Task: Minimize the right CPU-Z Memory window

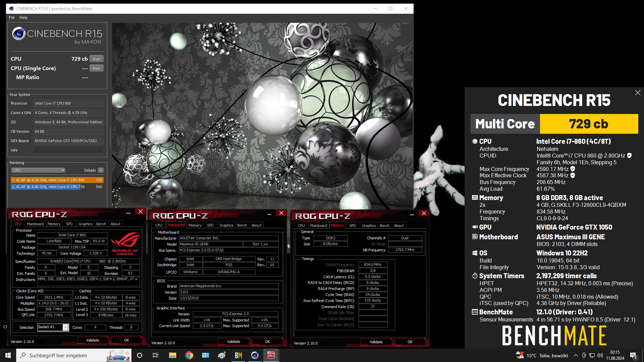Action: (x=412, y=214)
